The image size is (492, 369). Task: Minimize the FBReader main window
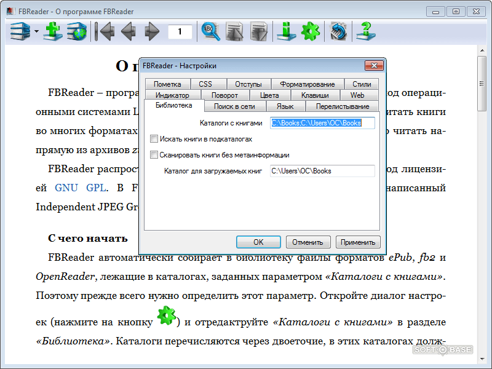point(435,12)
